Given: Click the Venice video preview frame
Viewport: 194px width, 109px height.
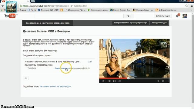Looking at the screenshot, I should click(134, 58).
